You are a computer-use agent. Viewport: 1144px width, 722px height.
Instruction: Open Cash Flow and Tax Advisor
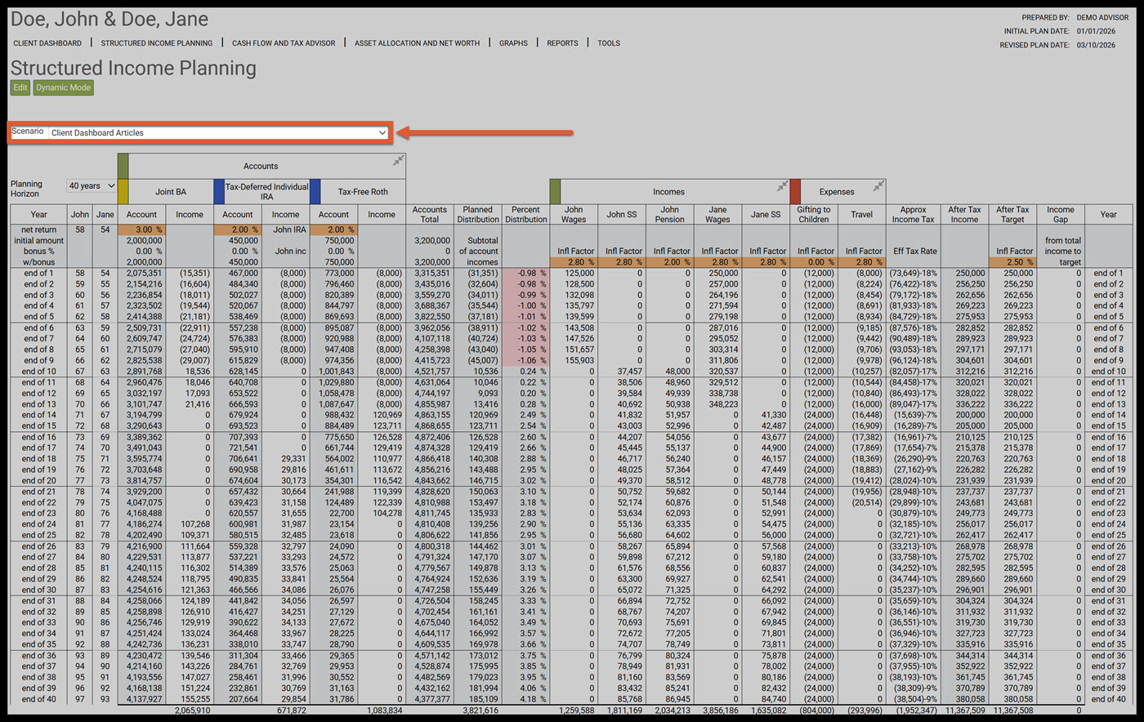point(284,43)
